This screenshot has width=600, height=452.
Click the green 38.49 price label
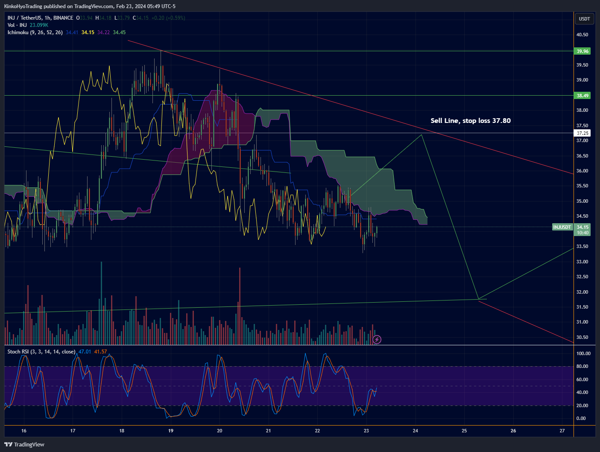point(582,96)
